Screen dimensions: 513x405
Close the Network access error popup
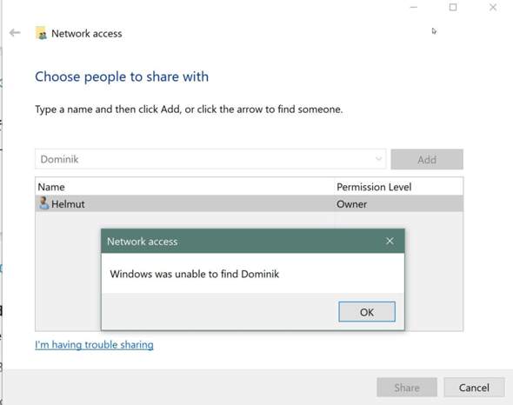(x=390, y=241)
